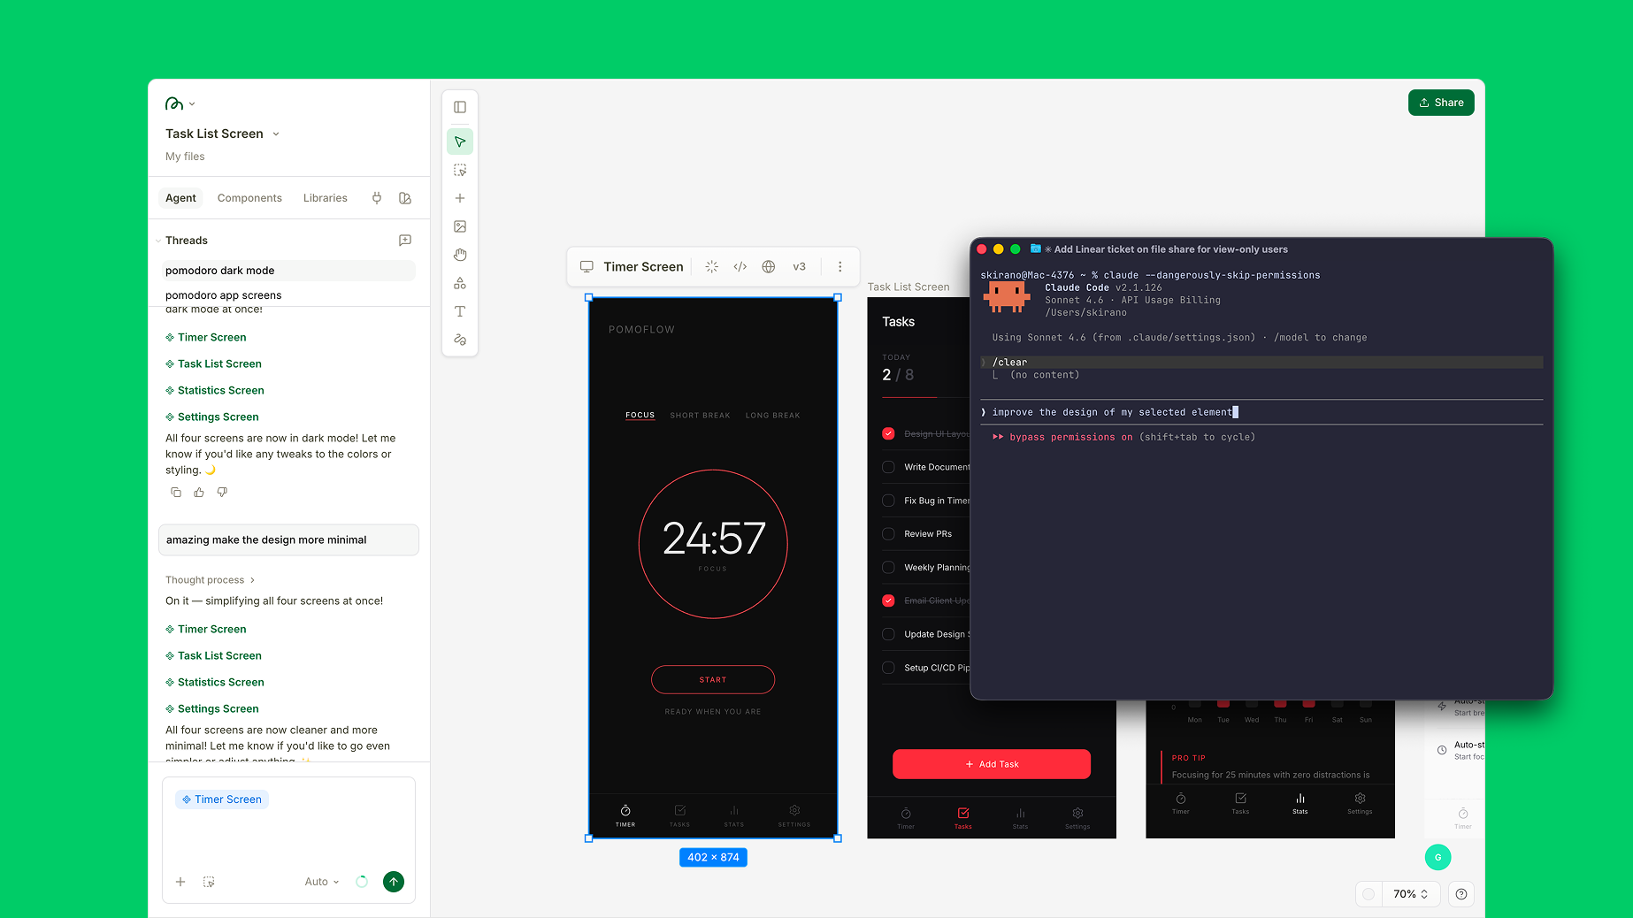
Task: Select the Text tool
Action: coord(460,311)
